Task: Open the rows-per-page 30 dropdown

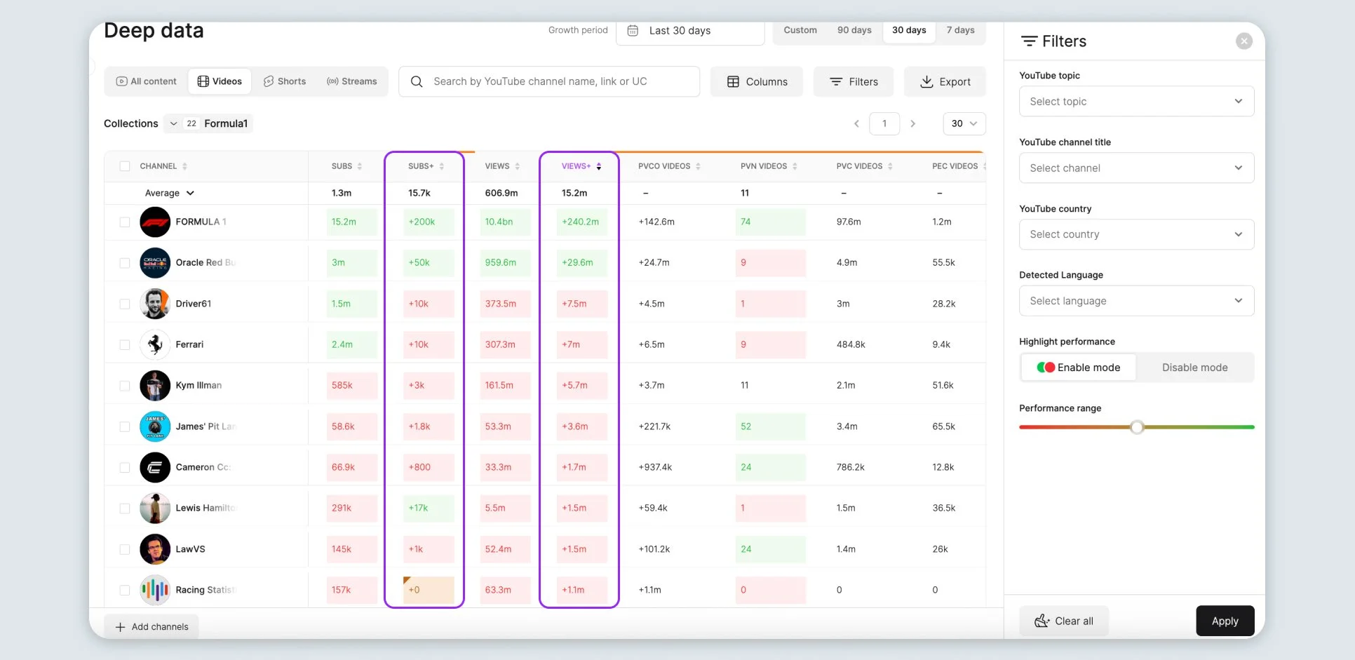Action: coord(964,123)
